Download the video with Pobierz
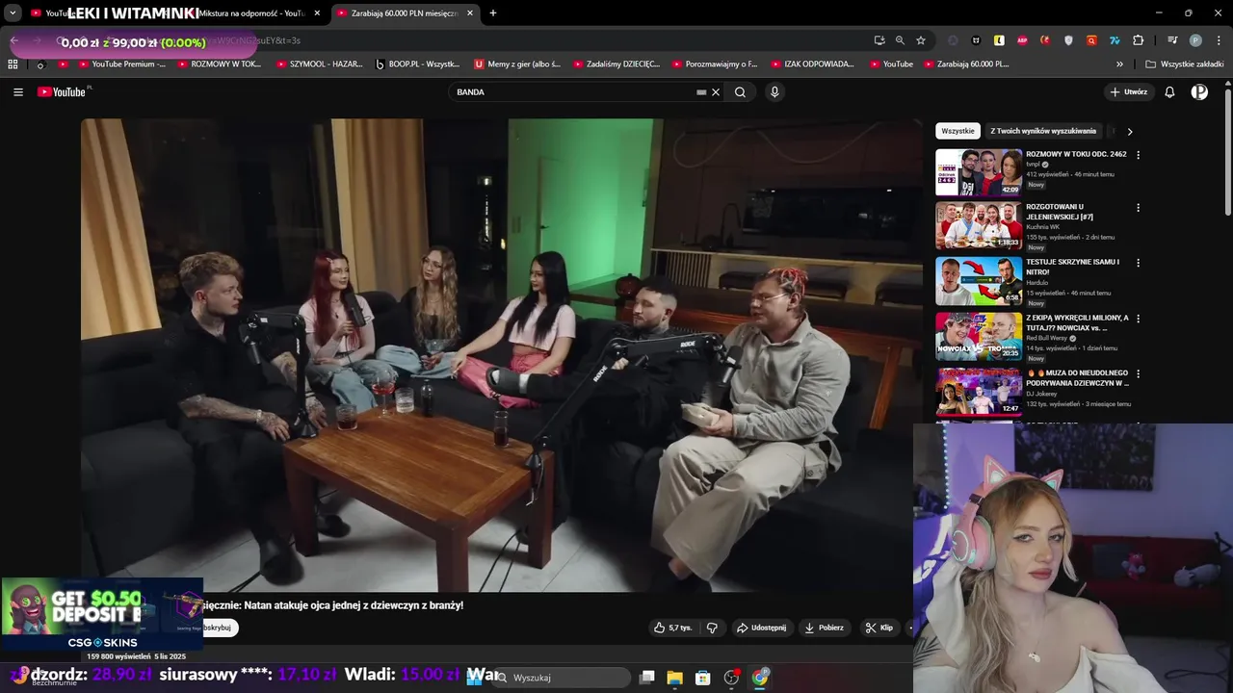 coord(825,628)
